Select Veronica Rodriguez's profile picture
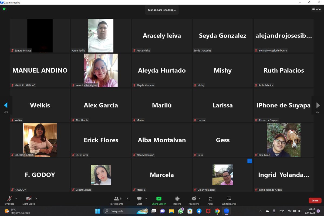324x216 pixels. coord(101,70)
